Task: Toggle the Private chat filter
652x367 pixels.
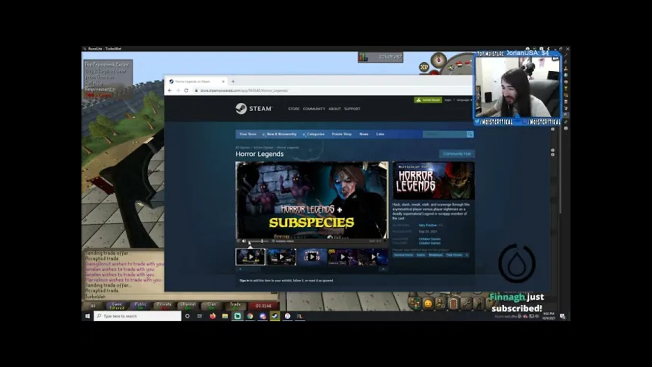Action: pos(164,306)
